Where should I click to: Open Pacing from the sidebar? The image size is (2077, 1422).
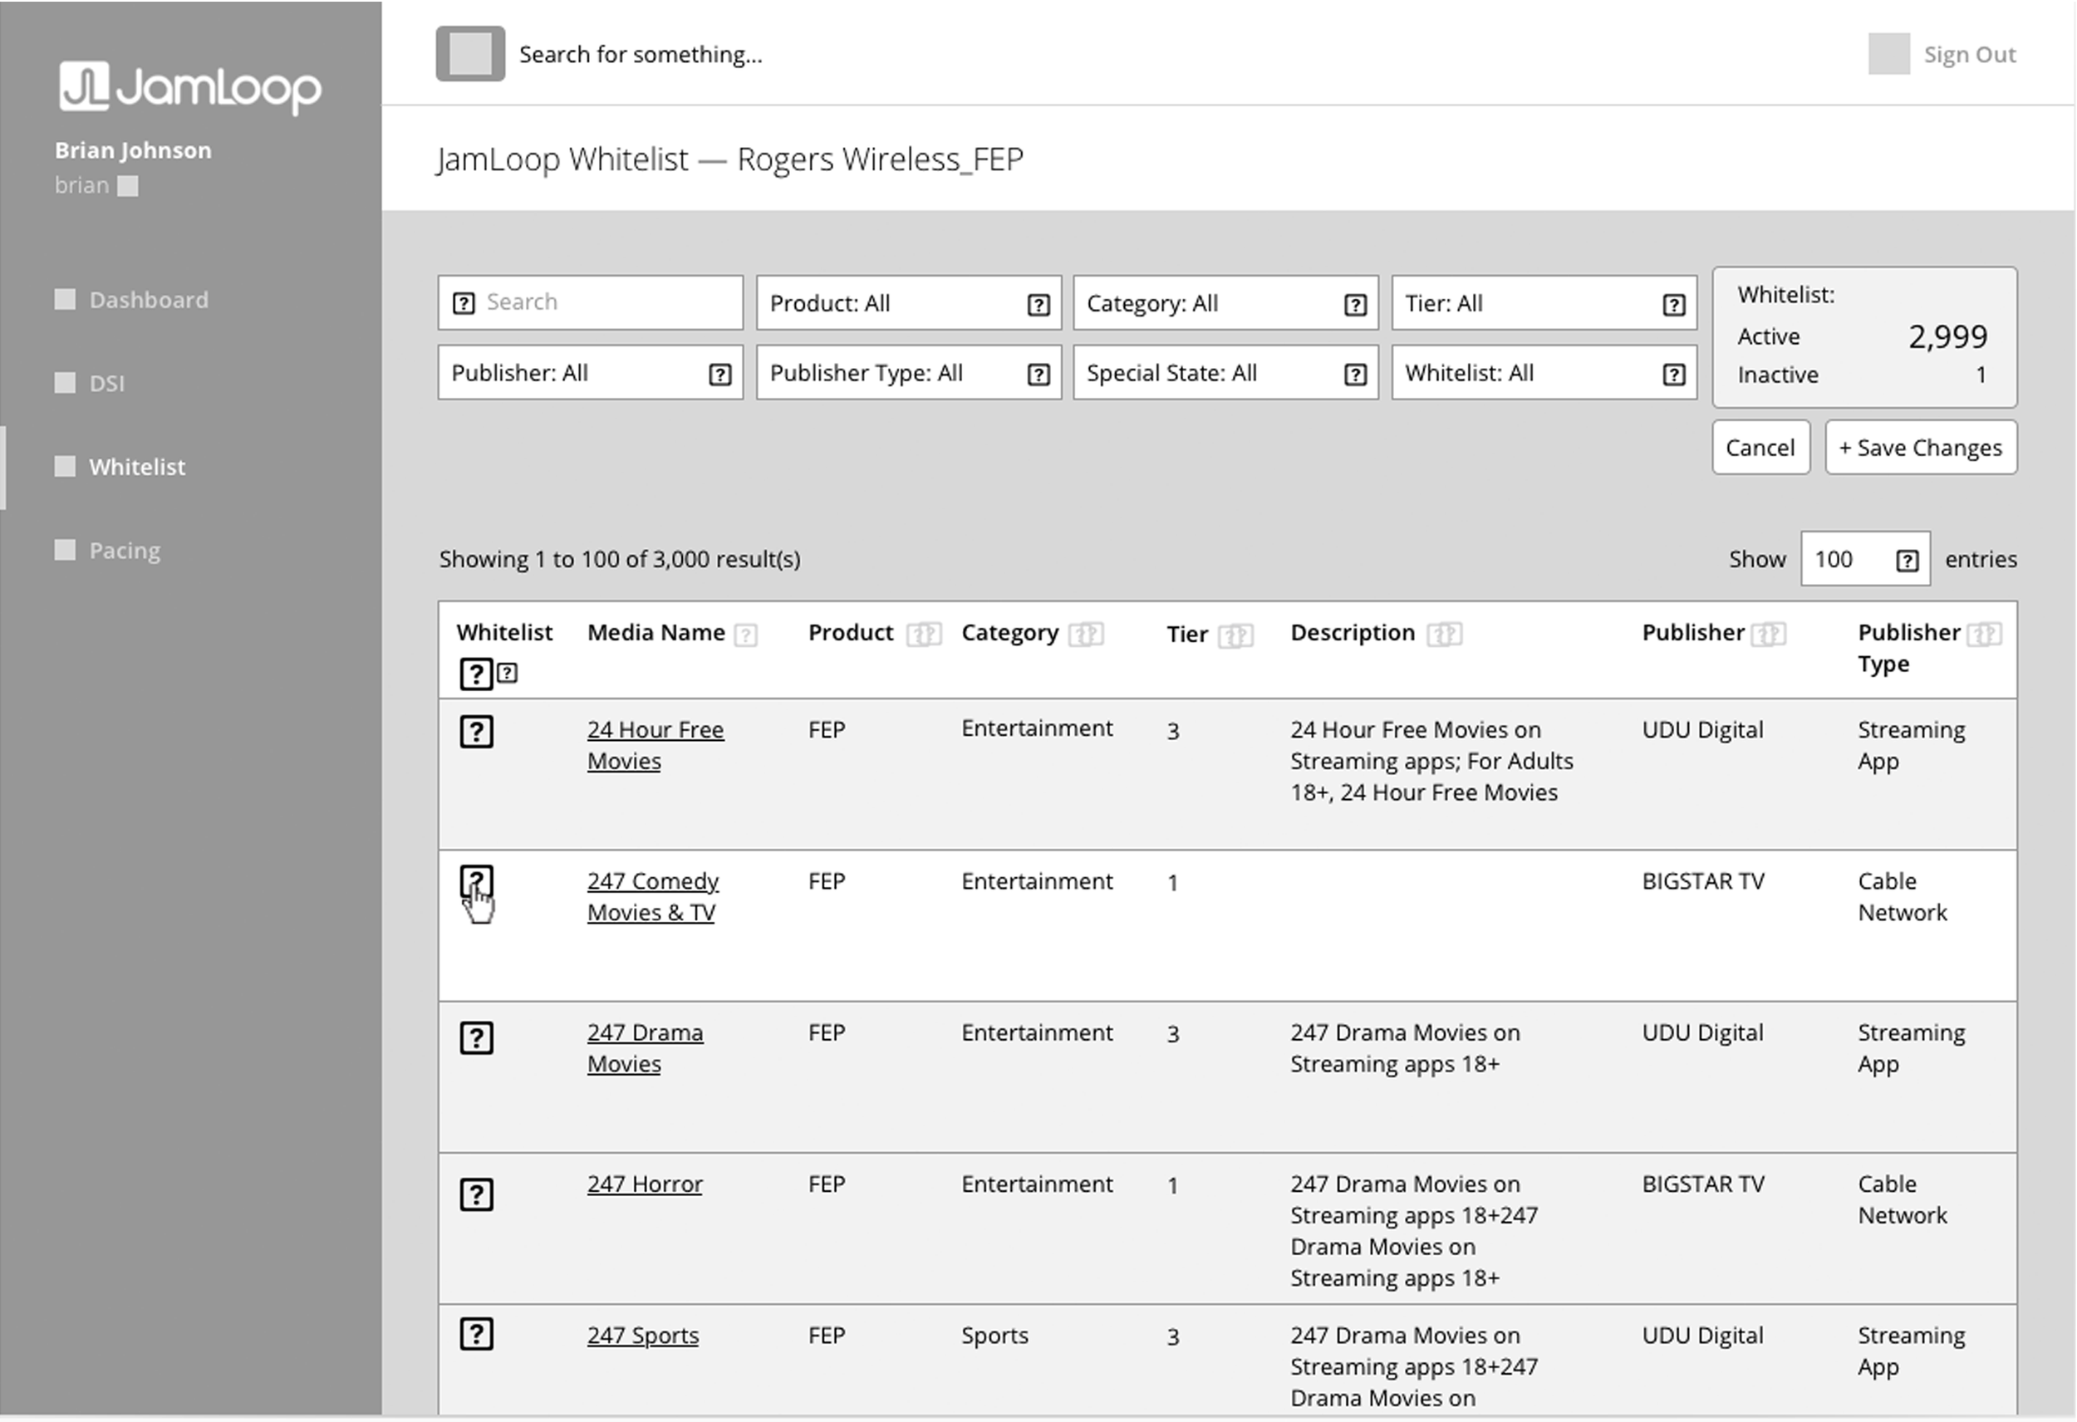click(x=125, y=551)
